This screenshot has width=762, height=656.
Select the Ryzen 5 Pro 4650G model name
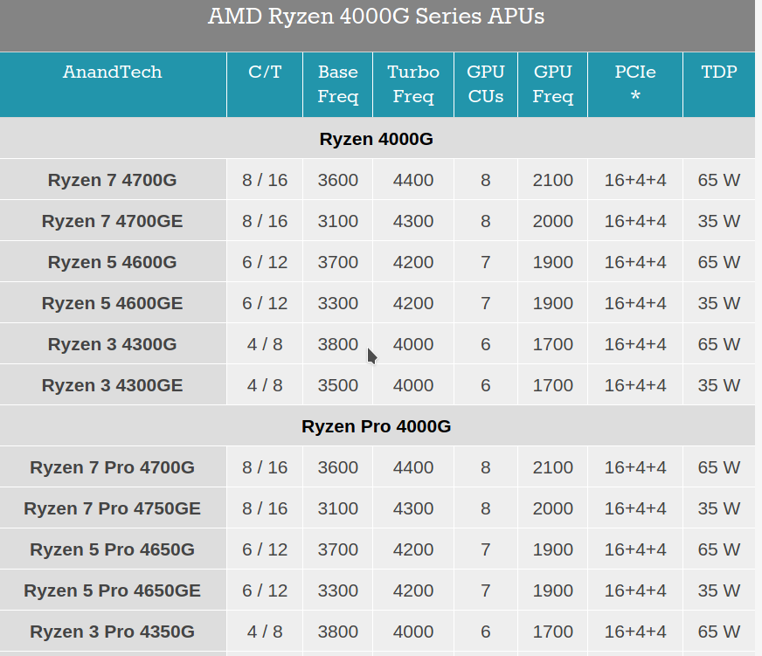[x=112, y=549]
